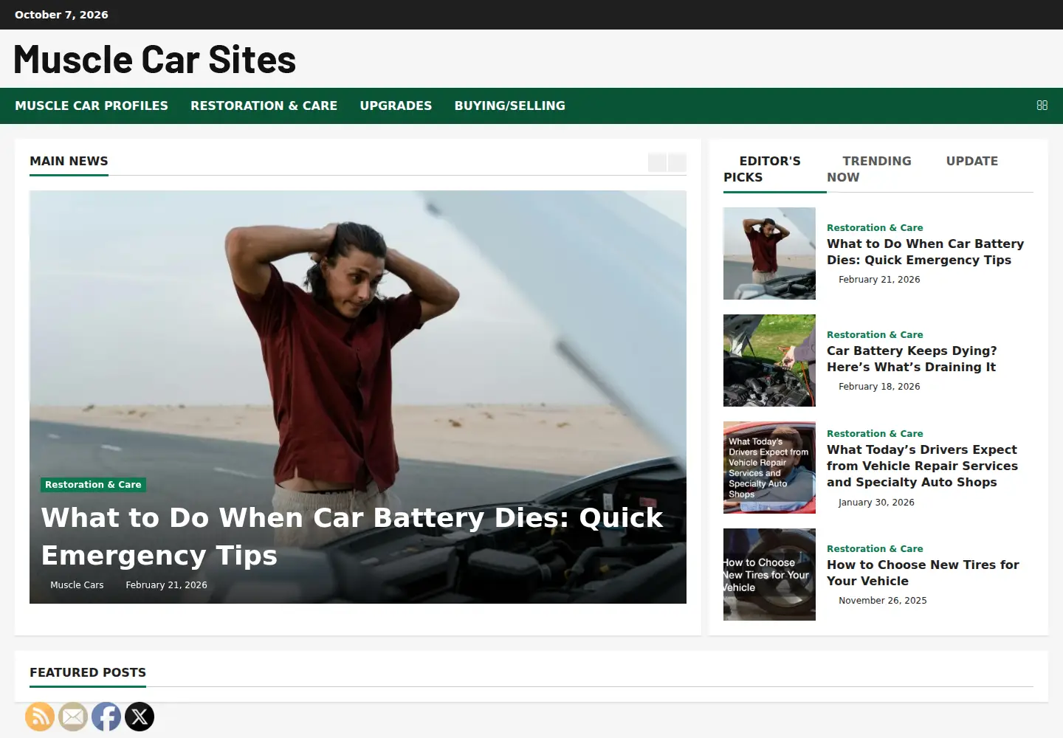Open 'How to Choose New Tires' article title

pos(923,573)
